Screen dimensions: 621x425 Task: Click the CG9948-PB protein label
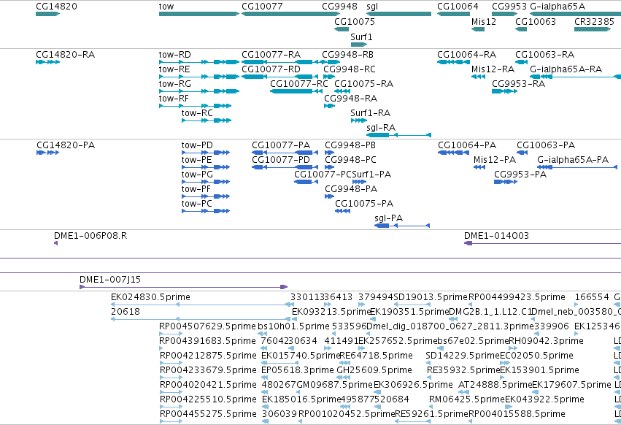click(x=350, y=145)
